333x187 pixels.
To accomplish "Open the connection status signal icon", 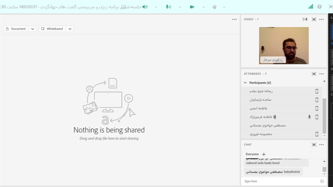I will (x=311, y=7).
